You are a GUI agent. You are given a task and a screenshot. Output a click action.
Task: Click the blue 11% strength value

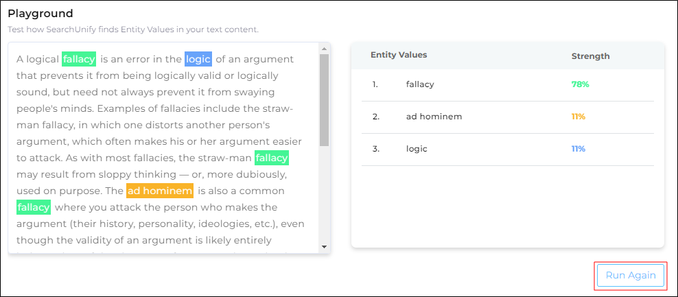pos(578,149)
